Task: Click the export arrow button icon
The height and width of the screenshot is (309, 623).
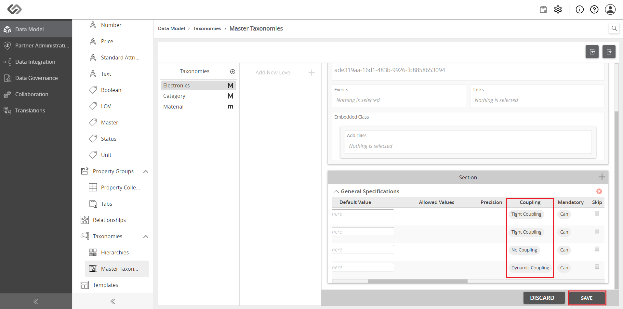Action: pos(609,52)
